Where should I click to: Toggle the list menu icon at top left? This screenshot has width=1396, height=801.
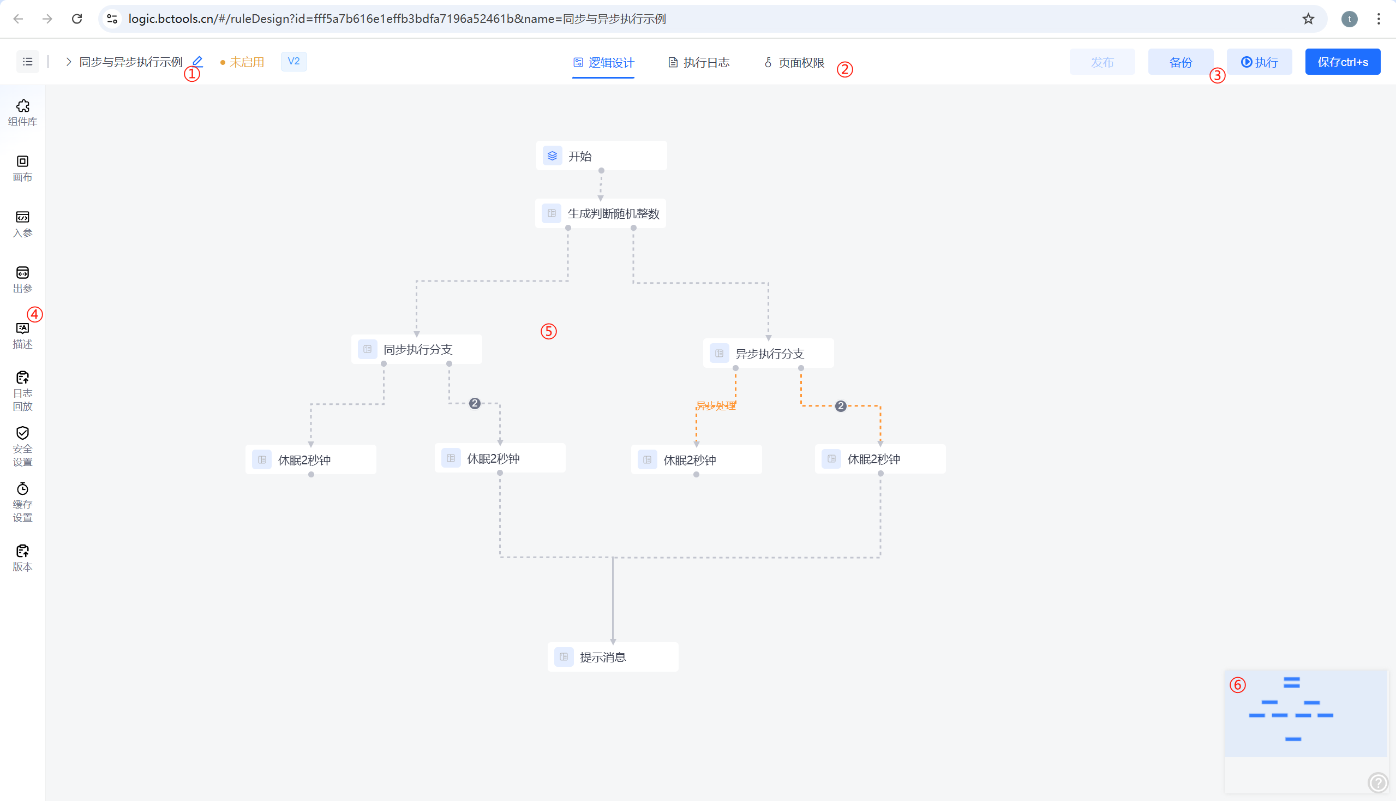(27, 62)
